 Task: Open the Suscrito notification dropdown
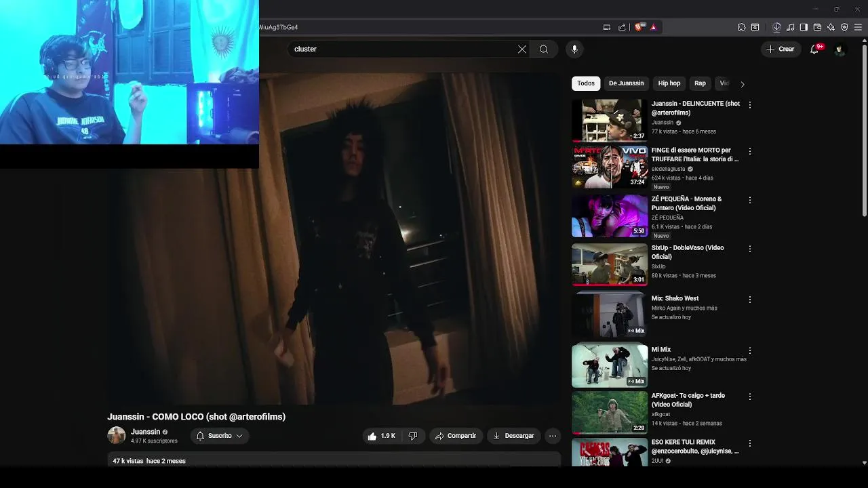pos(220,436)
